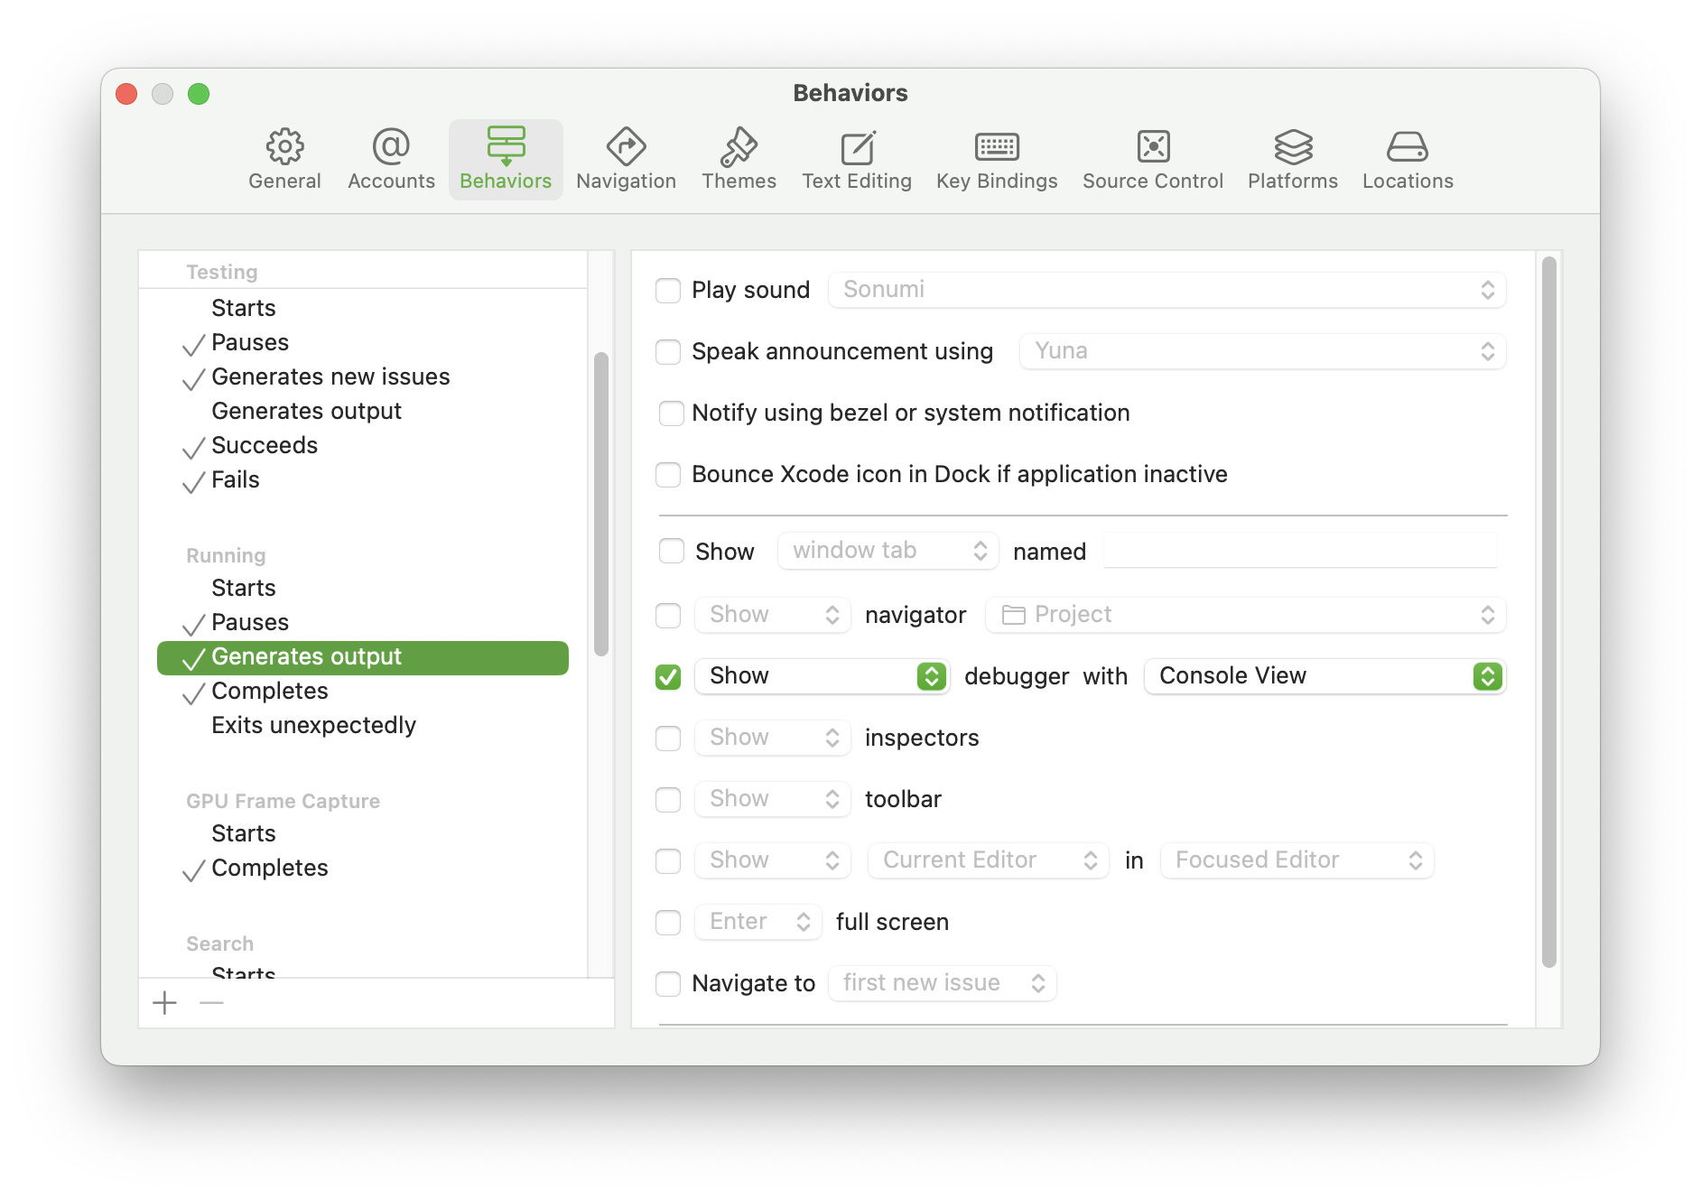This screenshot has height=1199, width=1701.
Task: Check Notify using bezel or system notification
Action: pyautogui.click(x=672, y=414)
